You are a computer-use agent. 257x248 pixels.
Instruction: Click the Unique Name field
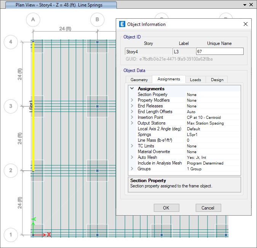pyautogui.click(x=219, y=51)
